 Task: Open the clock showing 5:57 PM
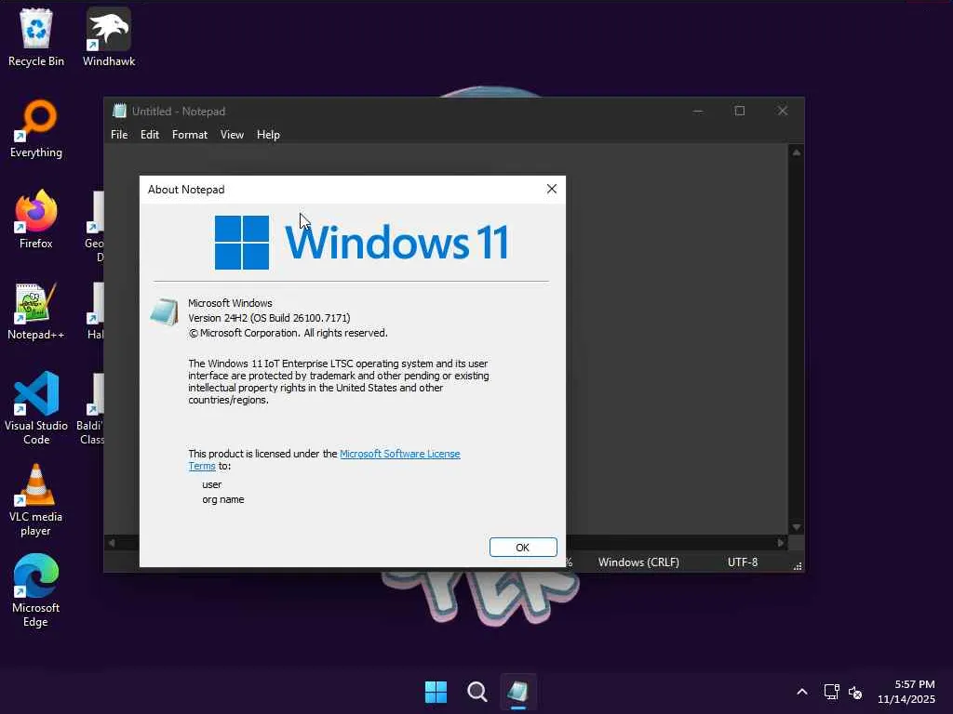coord(906,692)
